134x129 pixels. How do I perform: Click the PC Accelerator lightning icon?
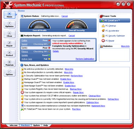click(x=103, y=31)
